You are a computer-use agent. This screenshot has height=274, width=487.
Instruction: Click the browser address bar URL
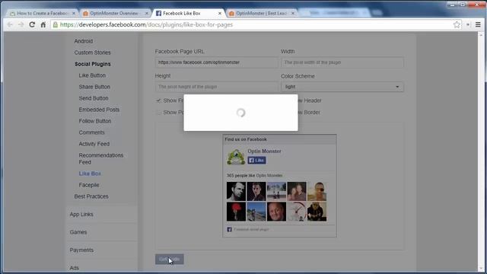click(x=146, y=24)
